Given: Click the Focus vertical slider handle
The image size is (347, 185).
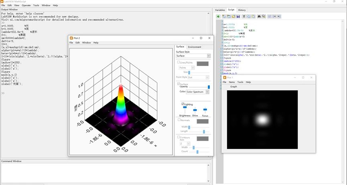Looking at the screenshot, I should (205, 109).
